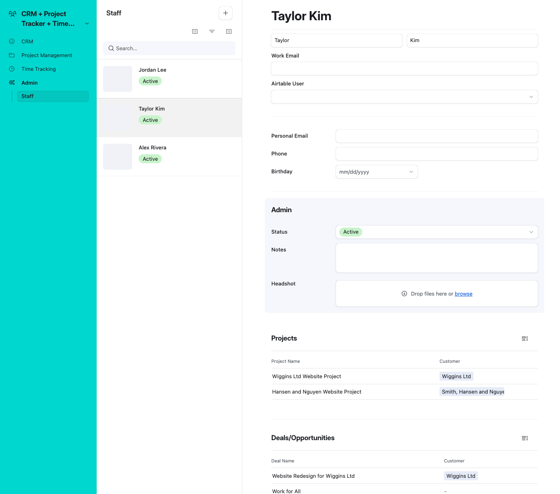Screen dimensions: 560x494
Task: Click the Wiggins Ltd customer tag
Action: [456, 376]
